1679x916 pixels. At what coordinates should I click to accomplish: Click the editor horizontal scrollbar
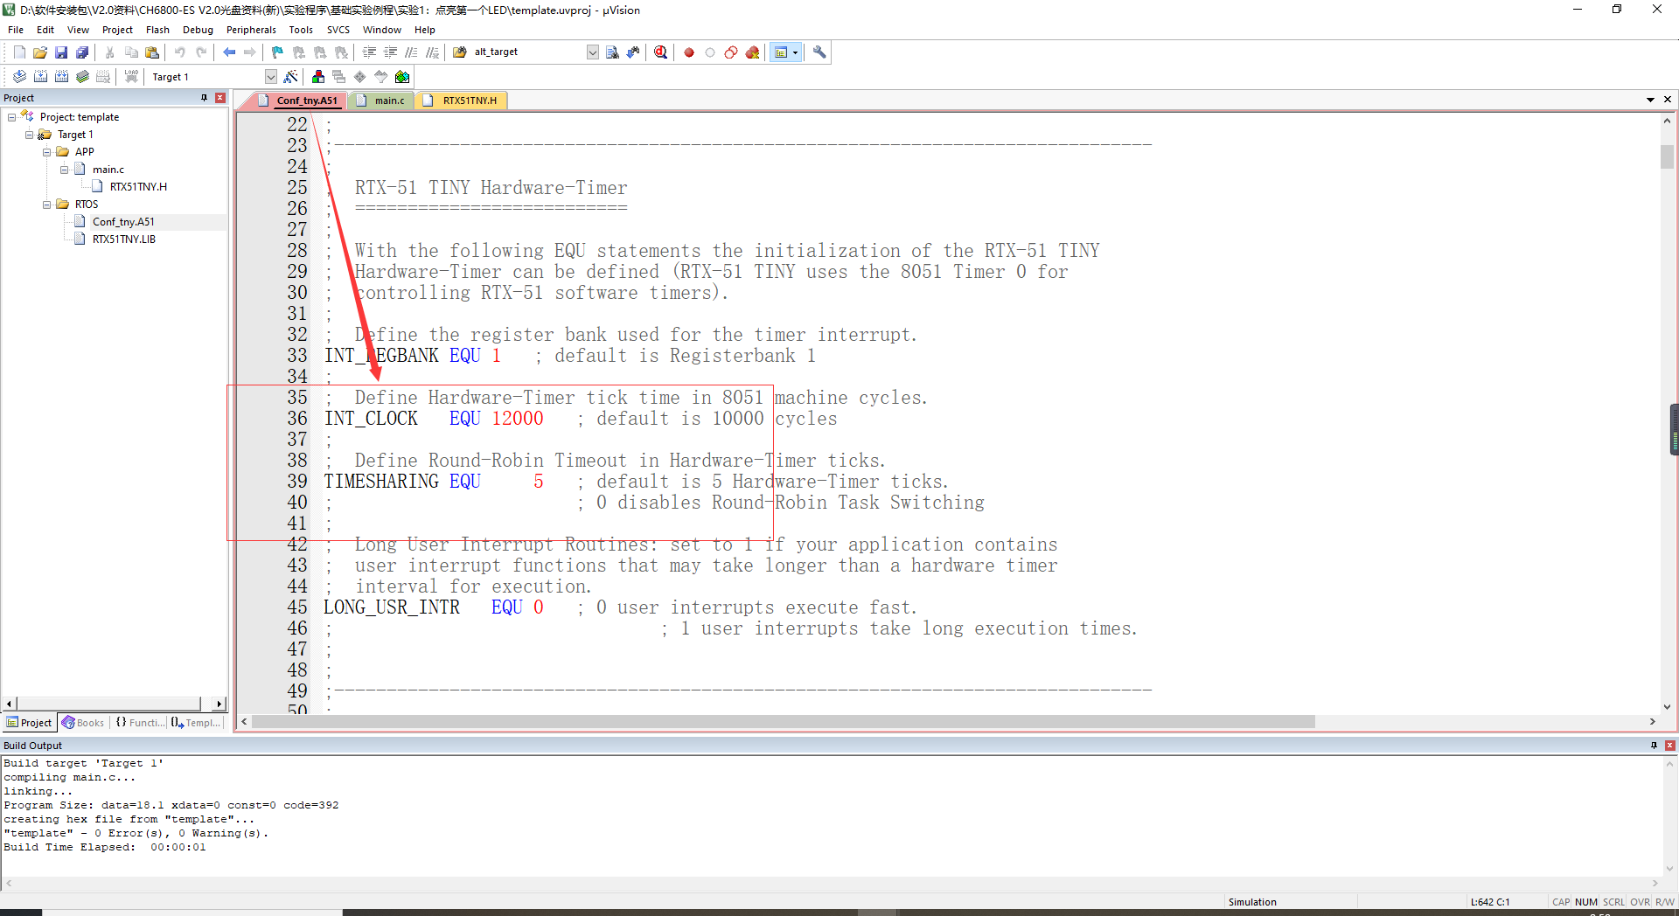coord(784,722)
